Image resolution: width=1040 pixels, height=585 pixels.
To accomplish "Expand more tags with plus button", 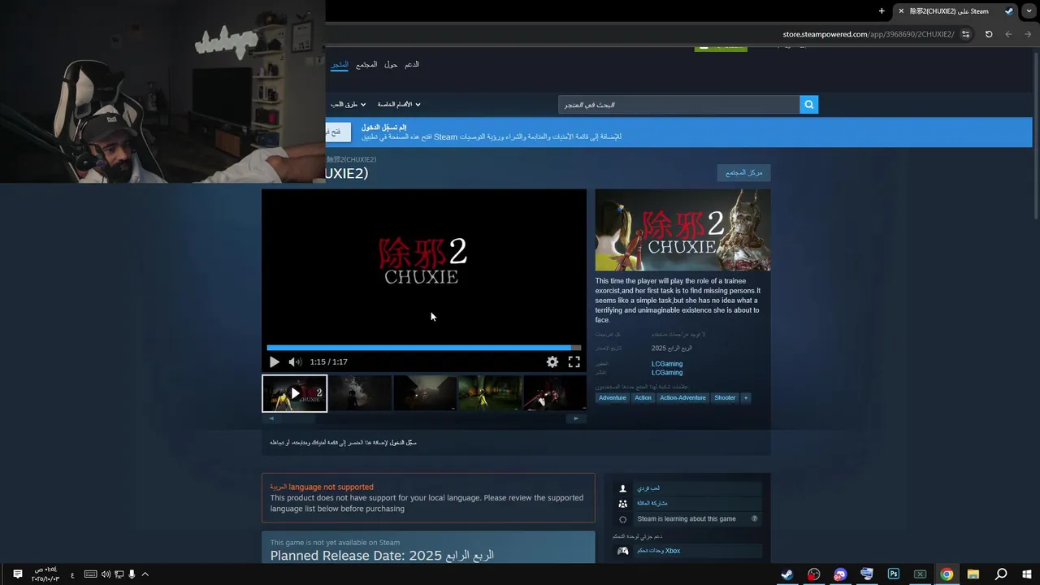I will 746,398.
